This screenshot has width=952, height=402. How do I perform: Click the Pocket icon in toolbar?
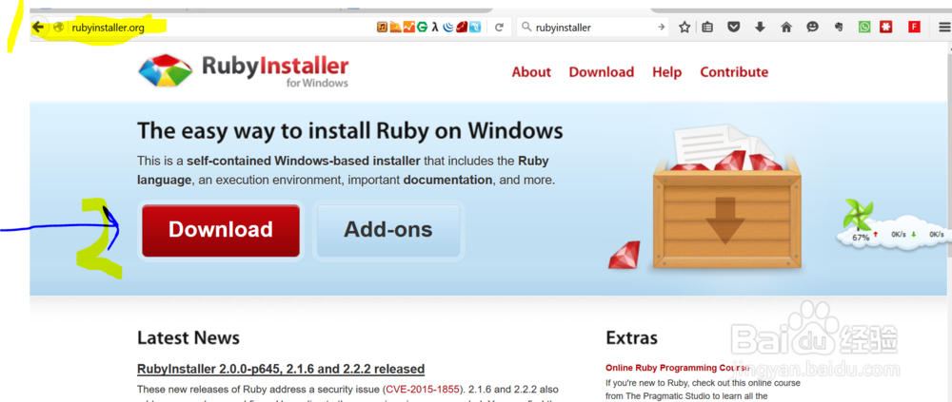tap(733, 28)
